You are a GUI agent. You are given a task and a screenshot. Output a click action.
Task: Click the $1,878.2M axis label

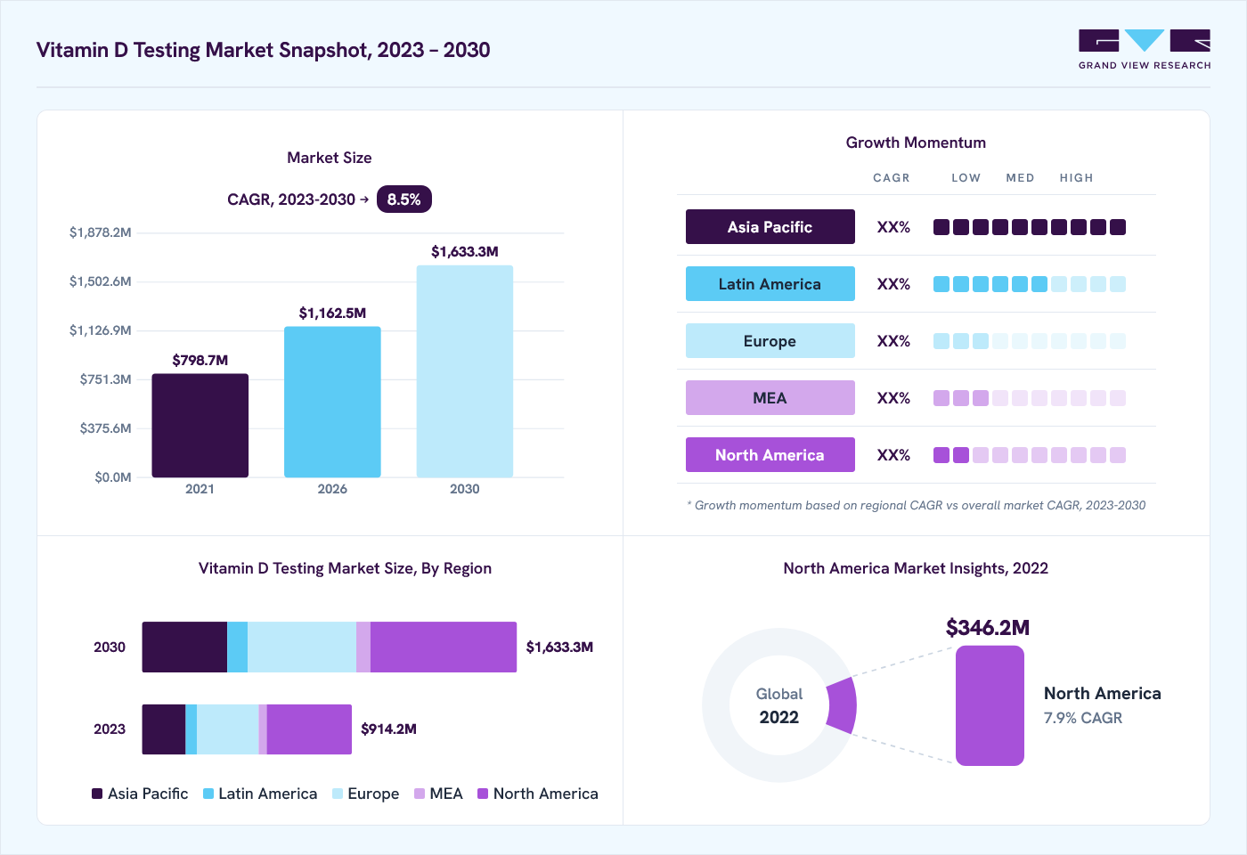click(101, 232)
